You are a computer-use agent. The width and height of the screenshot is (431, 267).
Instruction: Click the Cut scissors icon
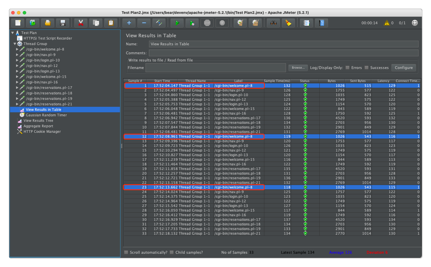click(81, 23)
